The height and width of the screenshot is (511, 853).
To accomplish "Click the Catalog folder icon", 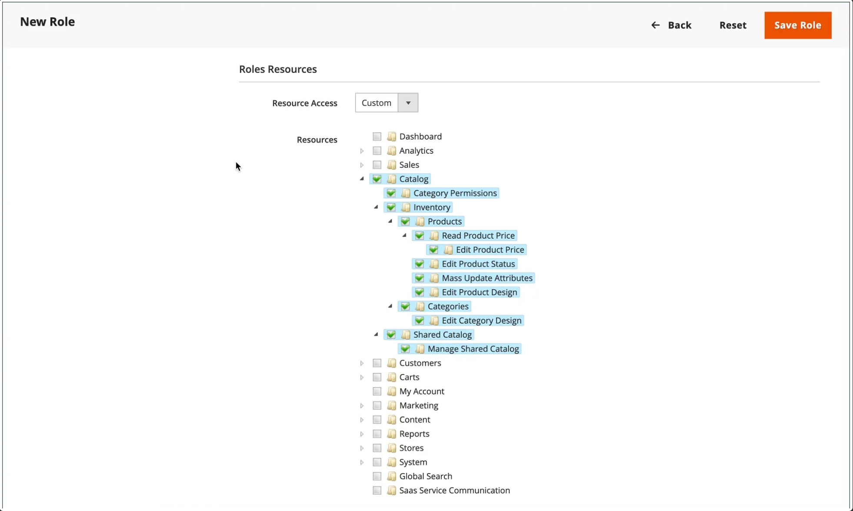I will pyautogui.click(x=392, y=179).
